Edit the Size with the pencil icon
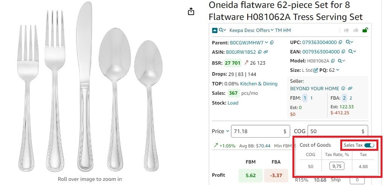 [x=316, y=70]
